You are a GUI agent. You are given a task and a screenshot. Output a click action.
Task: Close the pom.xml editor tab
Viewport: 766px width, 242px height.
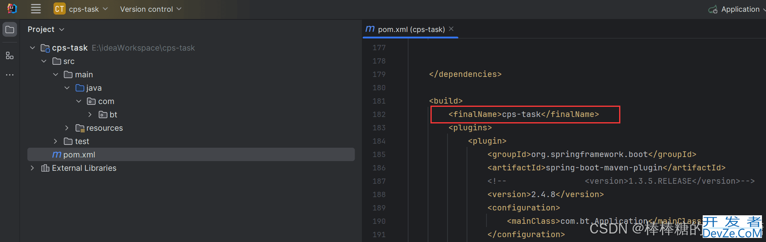(451, 29)
